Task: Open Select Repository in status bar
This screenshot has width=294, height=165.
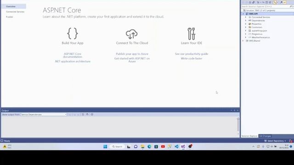Action: (x=275, y=141)
